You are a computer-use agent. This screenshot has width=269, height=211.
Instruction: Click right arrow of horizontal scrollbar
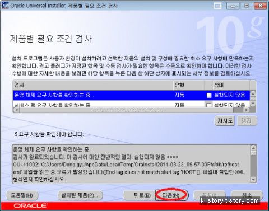[247, 110]
